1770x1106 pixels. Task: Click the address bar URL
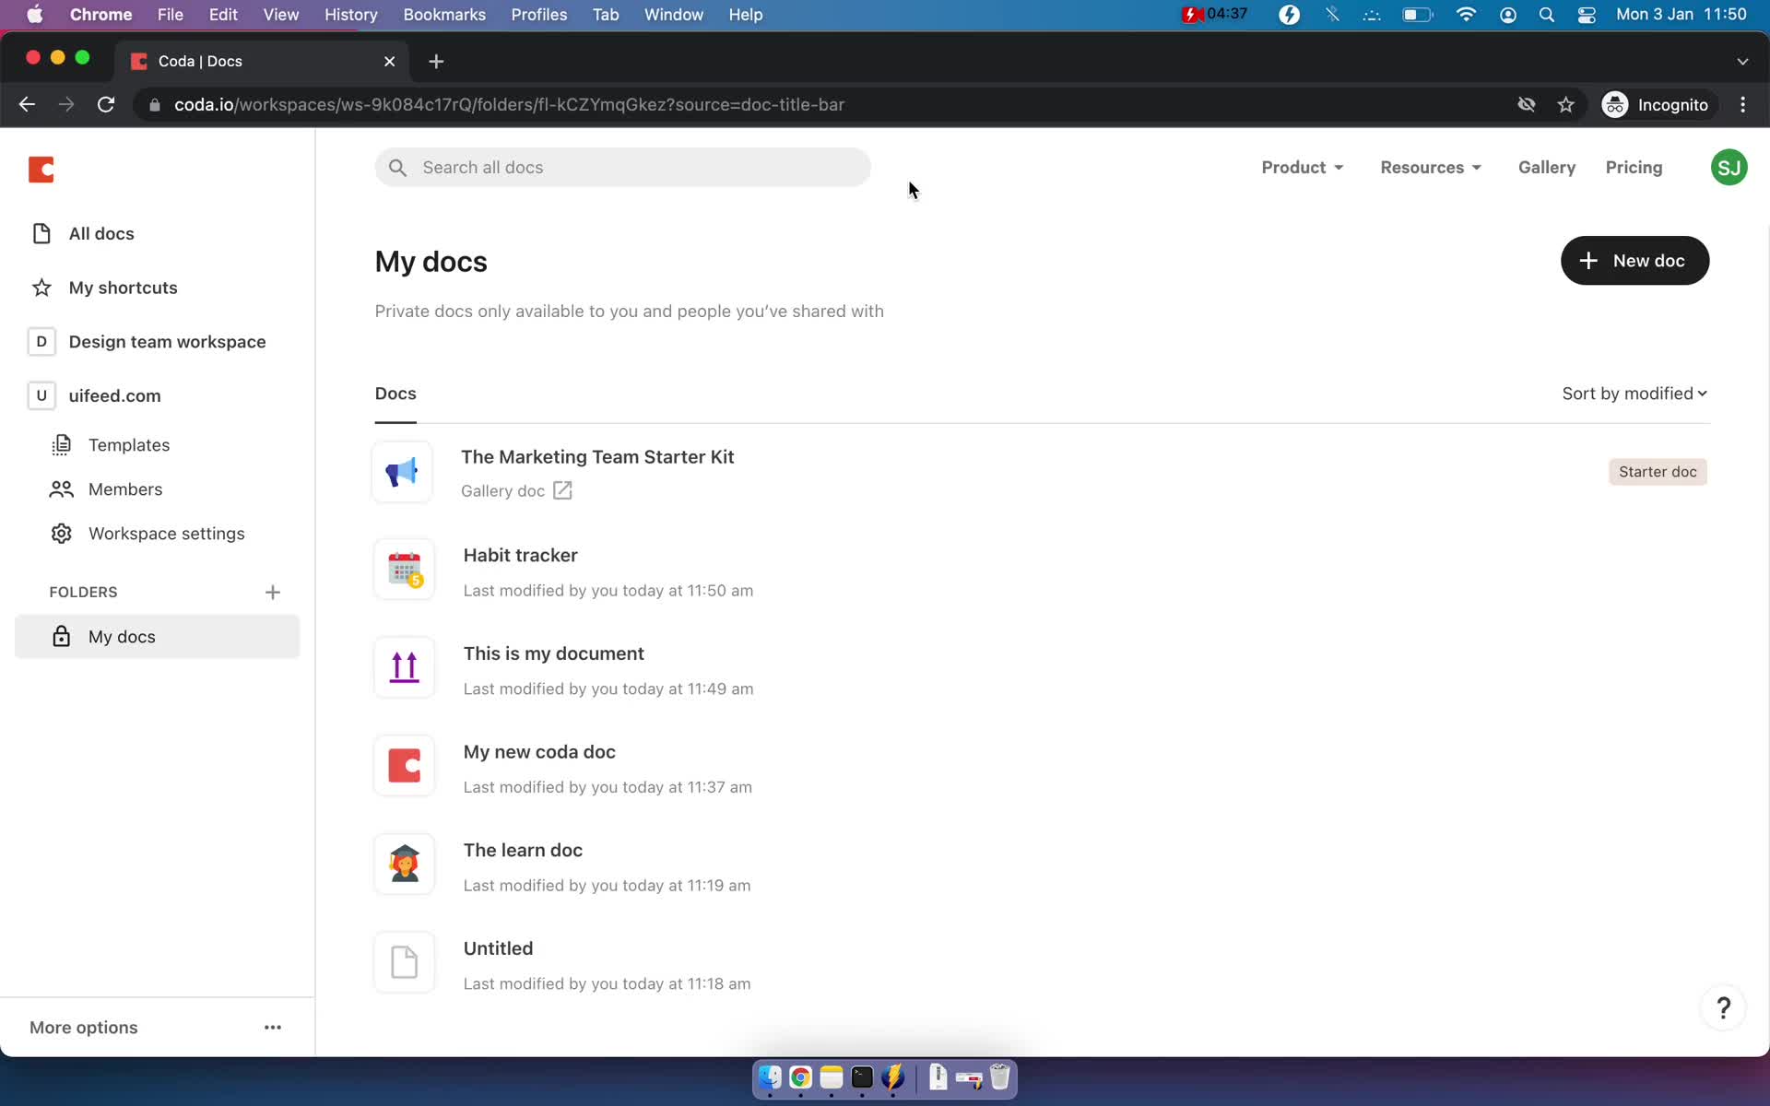509,105
